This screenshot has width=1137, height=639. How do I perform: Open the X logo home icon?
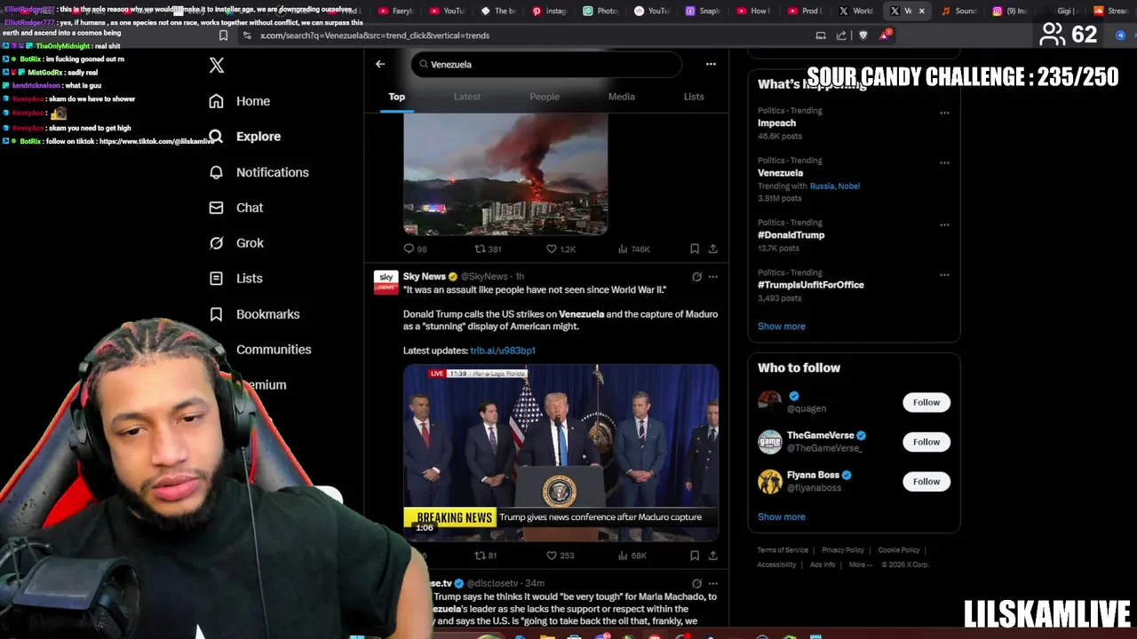[x=217, y=65]
